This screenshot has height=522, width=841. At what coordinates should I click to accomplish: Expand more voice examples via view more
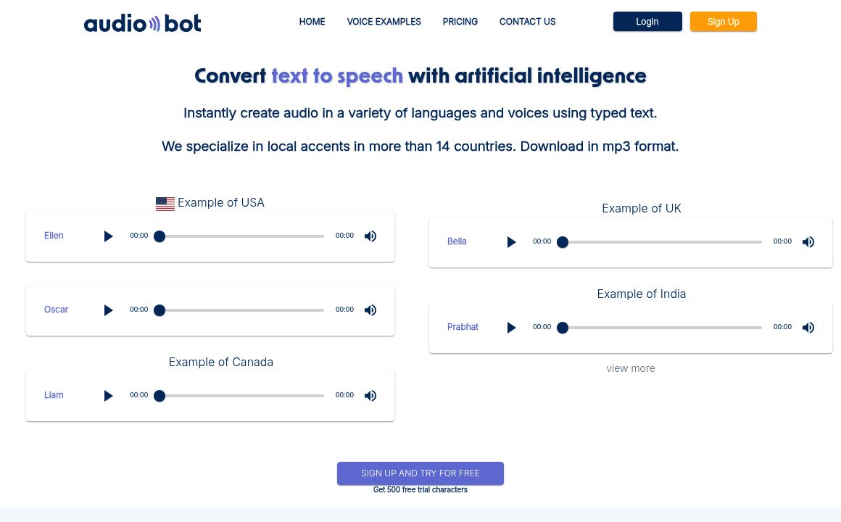[630, 368]
